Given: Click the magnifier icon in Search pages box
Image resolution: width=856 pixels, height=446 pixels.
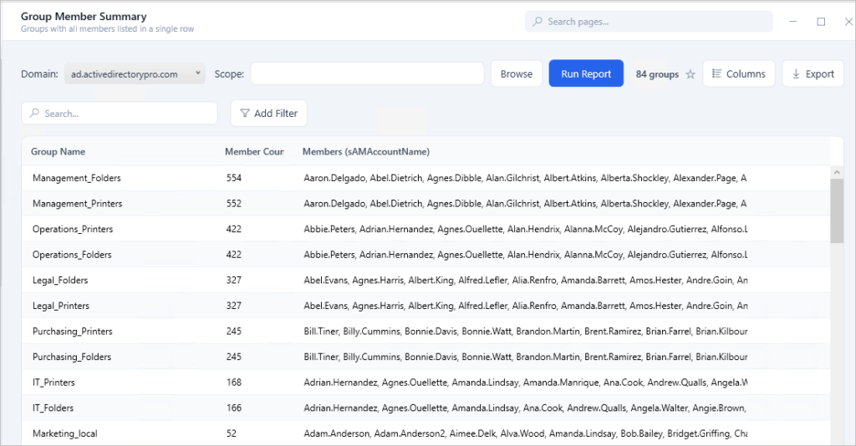Looking at the screenshot, I should (x=538, y=21).
